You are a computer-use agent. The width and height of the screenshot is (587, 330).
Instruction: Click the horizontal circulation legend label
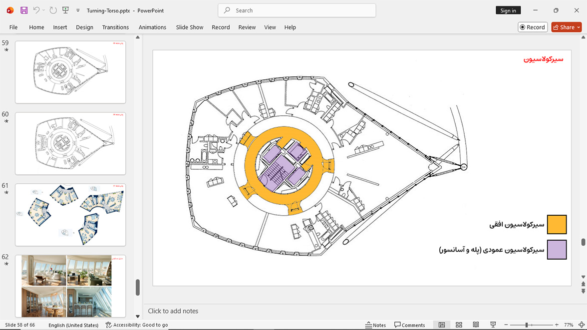[x=517, y=225]
